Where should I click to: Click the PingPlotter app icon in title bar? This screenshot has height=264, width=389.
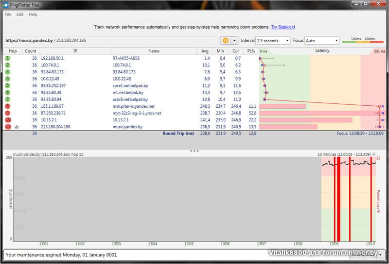tap(5, 4)
